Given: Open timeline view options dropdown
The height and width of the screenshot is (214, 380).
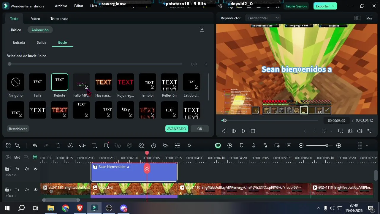Looking at the screenshot, I should tap(367, 146).
